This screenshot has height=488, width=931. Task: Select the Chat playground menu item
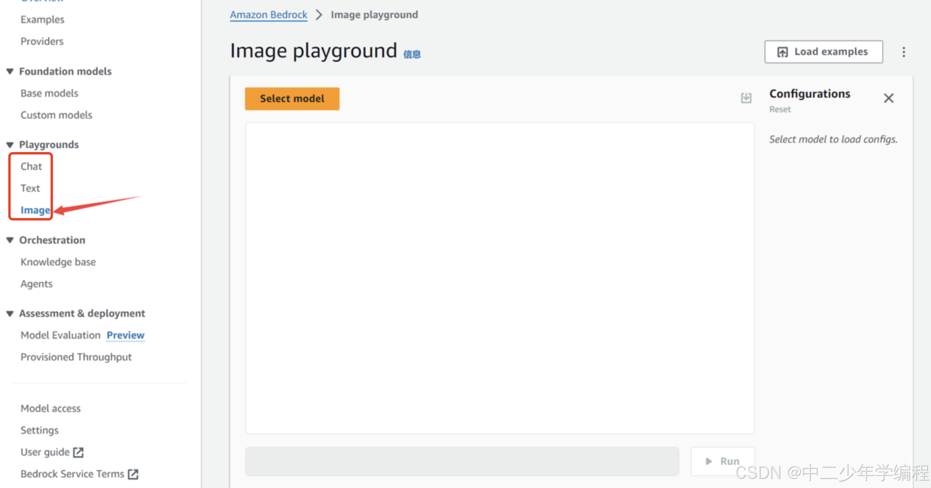tap(31, 166)
